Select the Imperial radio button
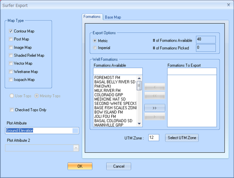Screen dimensions: 234x178 (95, 48)
